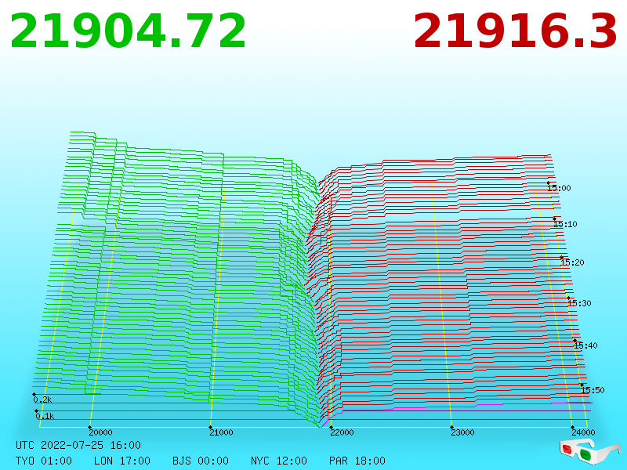
Task: Select the red ask price 21916.3
Action: coord(516,31)
